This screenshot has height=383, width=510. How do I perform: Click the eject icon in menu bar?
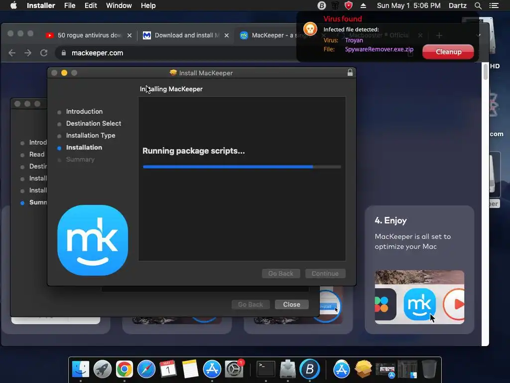pos(363,5)
